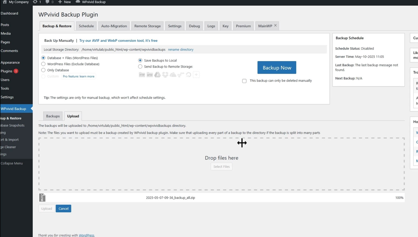Screen dimensions: 418x237
Task: Select WordPress Files (Exclude Database) option
Action: click(x=43, y=64)
